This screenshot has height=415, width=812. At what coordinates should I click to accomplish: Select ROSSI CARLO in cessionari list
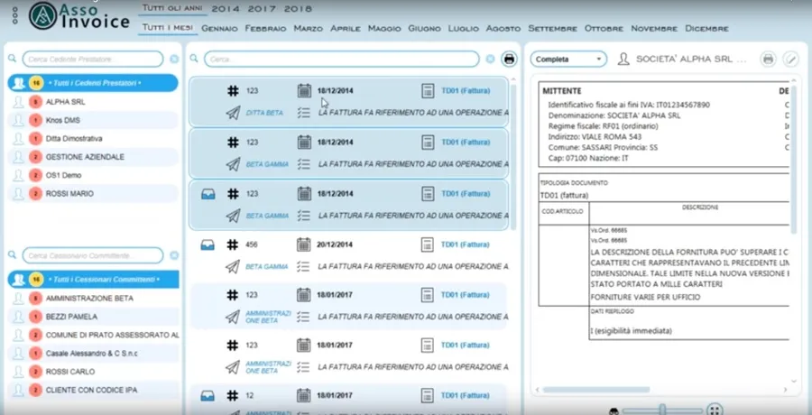click(93, 372)
